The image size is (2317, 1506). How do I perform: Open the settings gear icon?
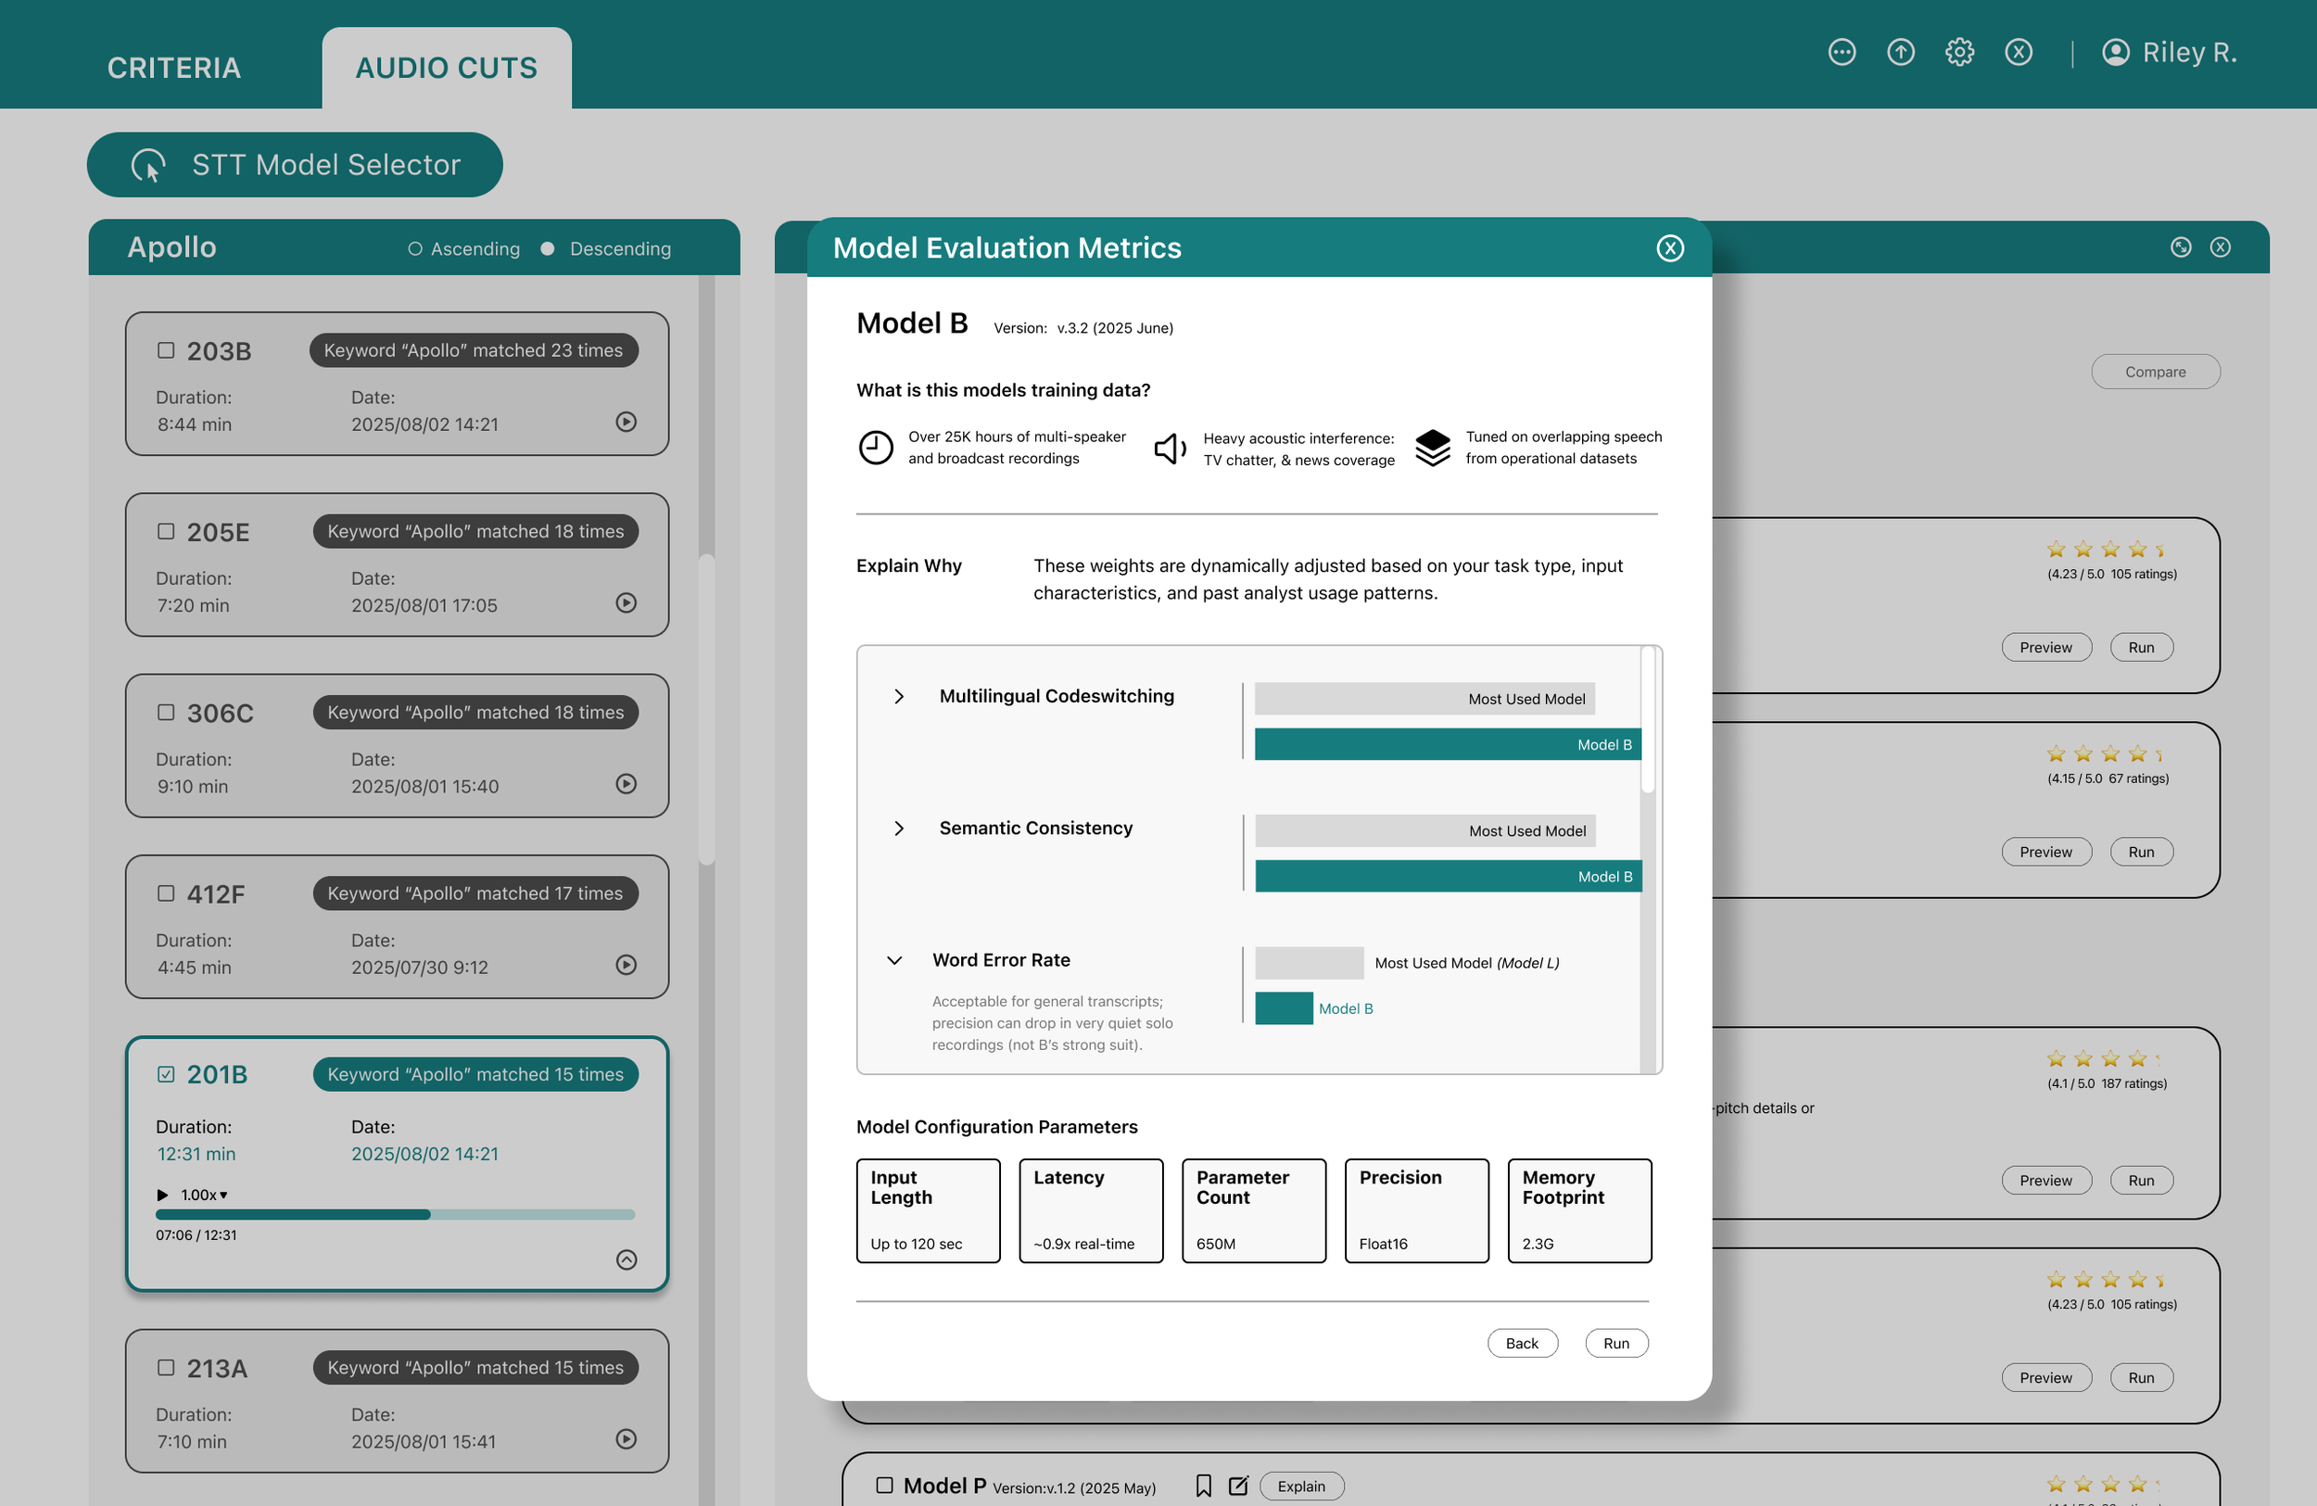[x=1958, y=52]
